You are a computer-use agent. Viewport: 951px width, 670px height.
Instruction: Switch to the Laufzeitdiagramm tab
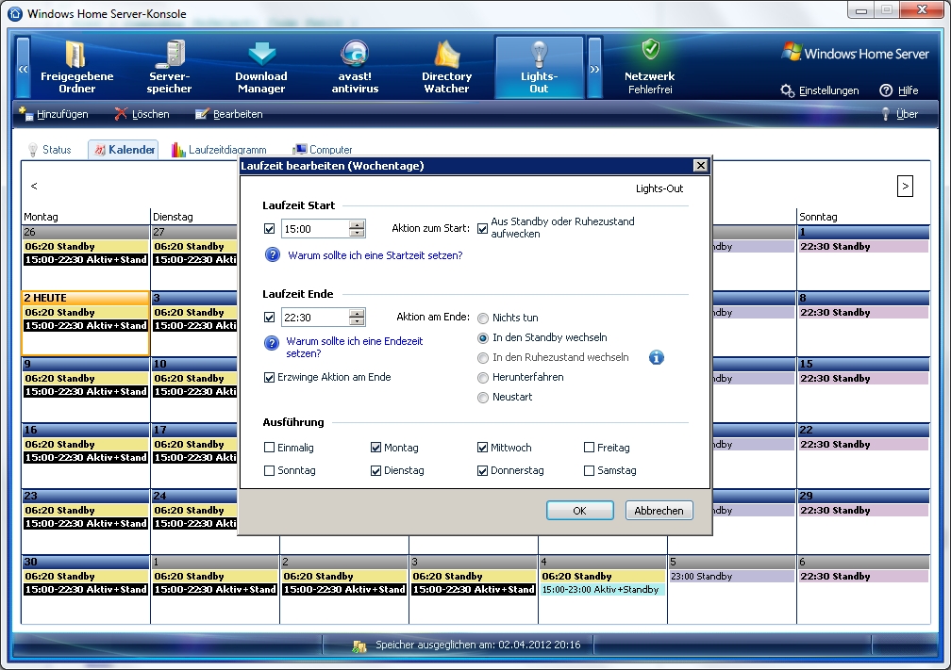[219, 150]
